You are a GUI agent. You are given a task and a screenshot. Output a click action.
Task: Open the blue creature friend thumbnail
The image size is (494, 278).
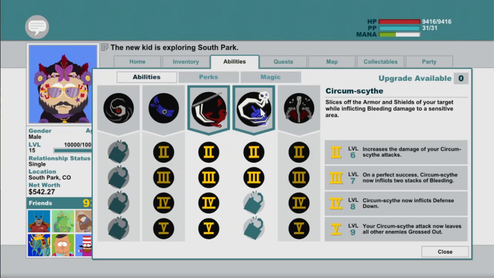tap(39, 245)
